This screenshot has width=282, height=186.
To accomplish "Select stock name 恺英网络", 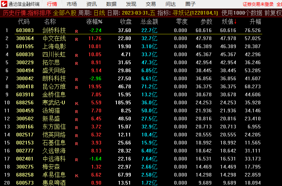I will (x=54, y=135).
